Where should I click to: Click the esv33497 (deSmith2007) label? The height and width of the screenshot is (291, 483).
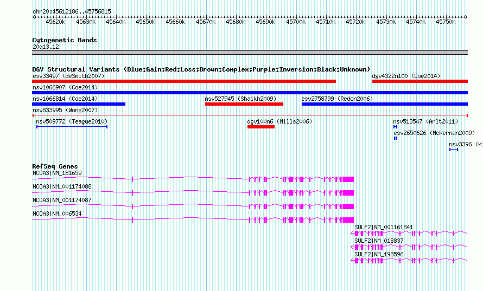click(68, 76)
